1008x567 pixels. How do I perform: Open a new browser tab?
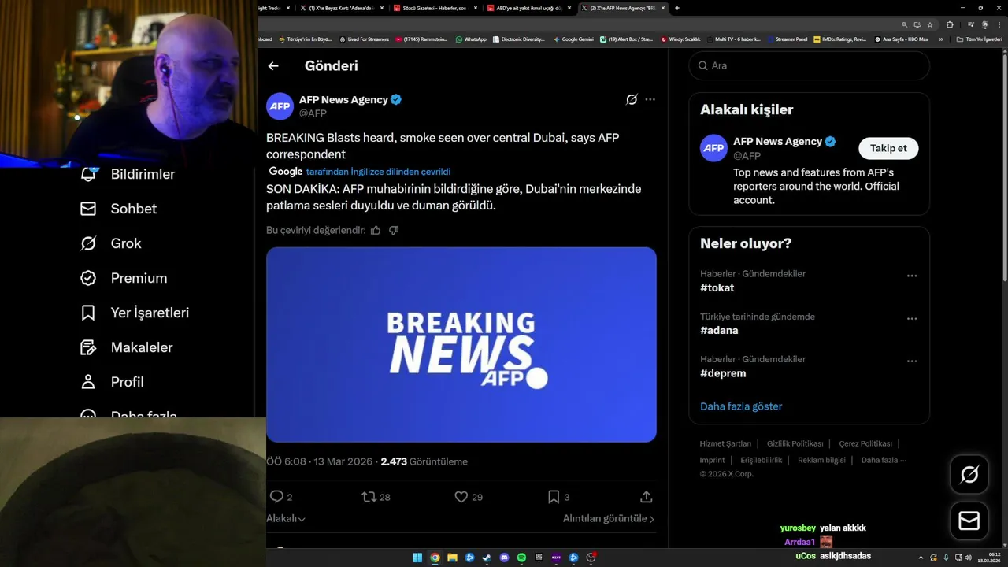677,8
